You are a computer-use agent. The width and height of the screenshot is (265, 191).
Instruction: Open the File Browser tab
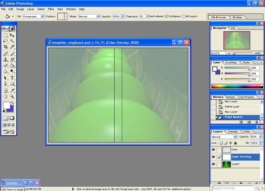click(219, 17)
